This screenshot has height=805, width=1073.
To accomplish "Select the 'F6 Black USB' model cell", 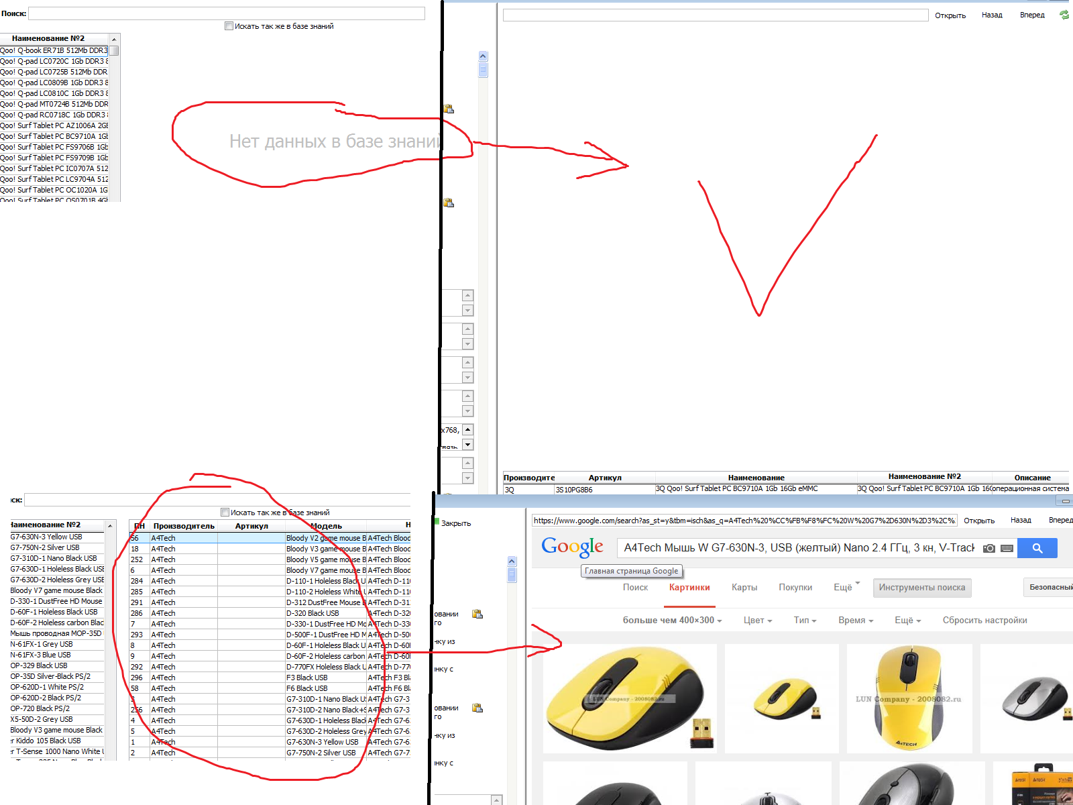I will [326, 688].
